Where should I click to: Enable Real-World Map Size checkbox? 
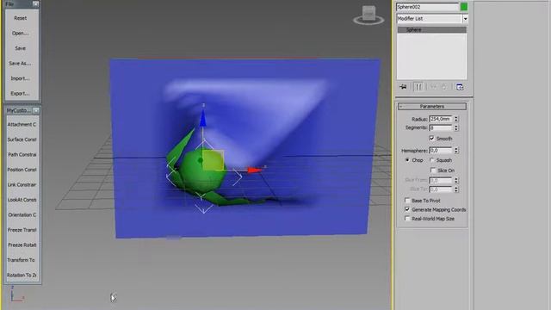pos(407,219)
